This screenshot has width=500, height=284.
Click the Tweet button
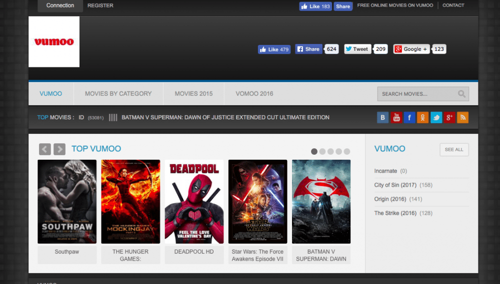[x=357, y=49]
